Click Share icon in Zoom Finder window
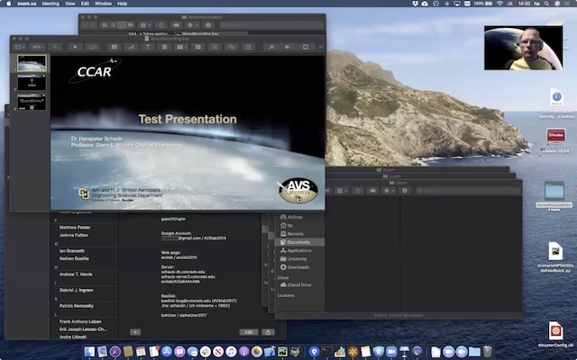 [x=357, y=191]
